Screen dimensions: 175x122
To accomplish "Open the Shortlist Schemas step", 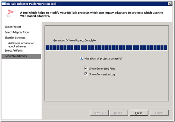I will (x=15, y=38).
